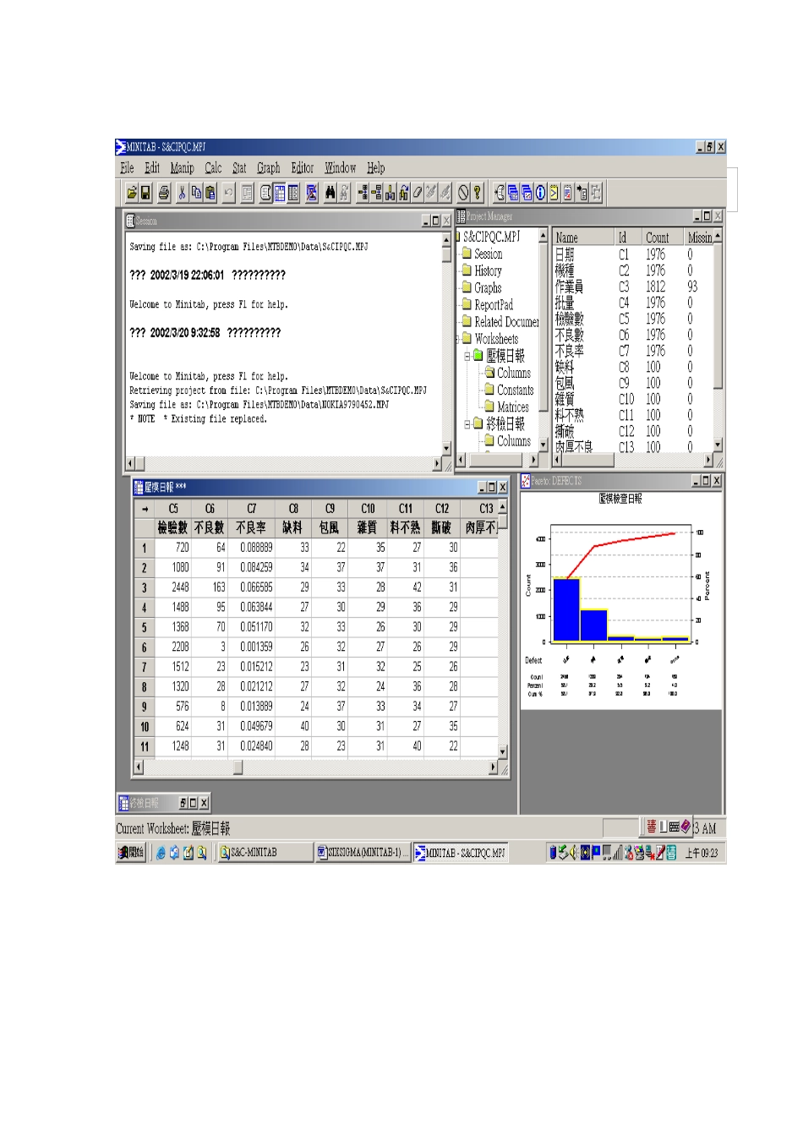Open the Manip menu
Image resolution: width=803 pixels, height=1136 pixels.
tap(182, 168)
